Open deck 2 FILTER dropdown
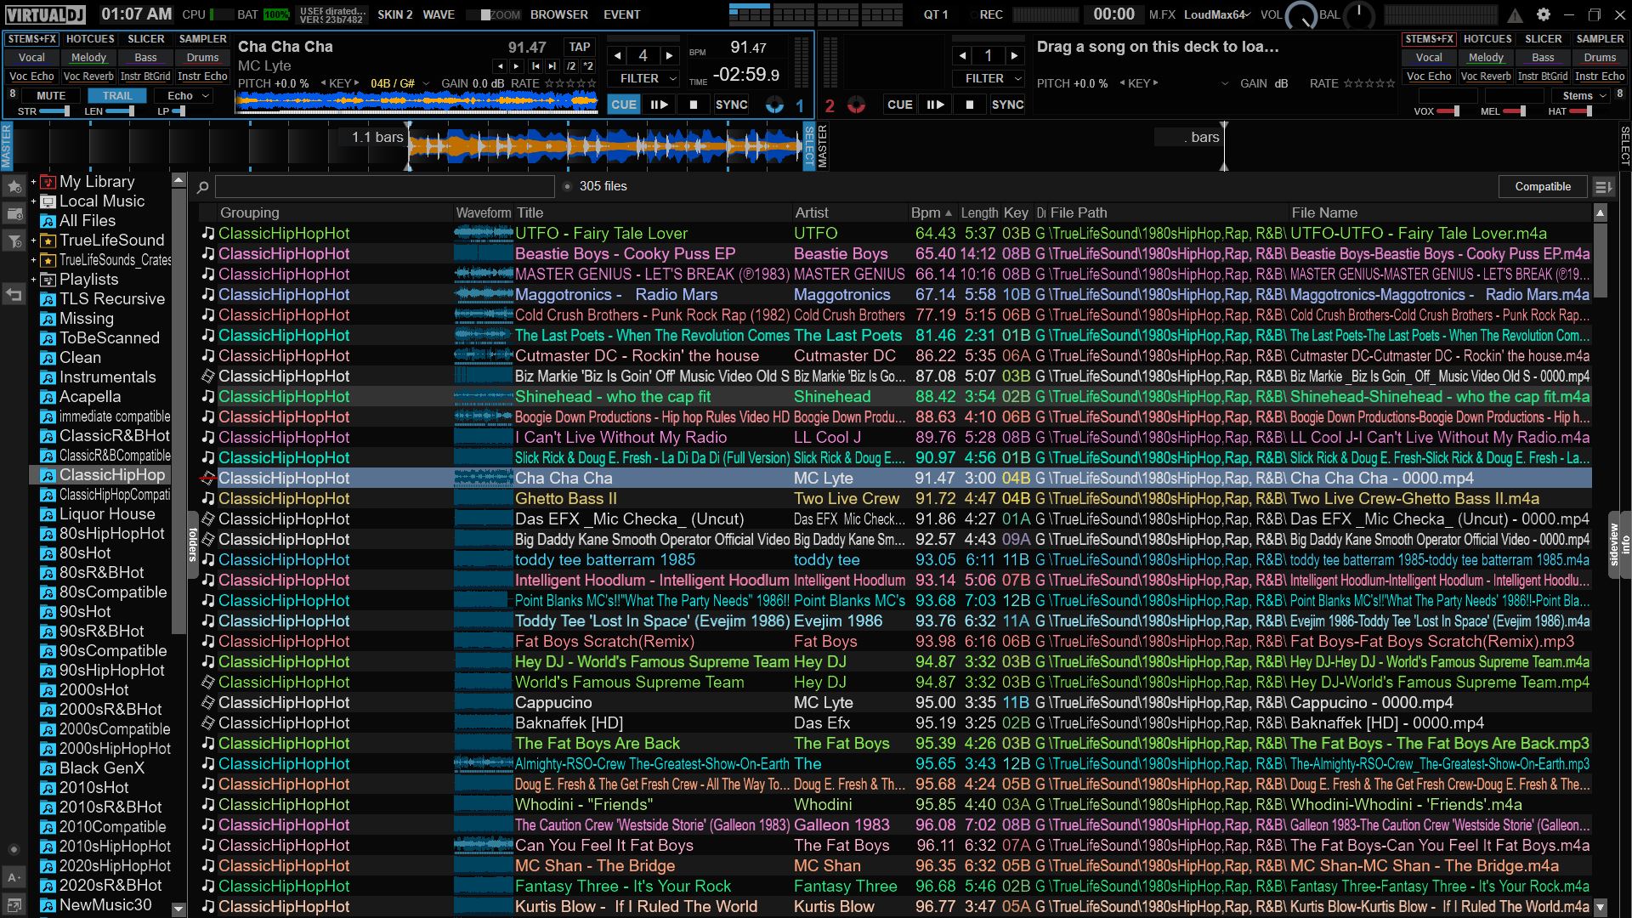 coord(989,78)
